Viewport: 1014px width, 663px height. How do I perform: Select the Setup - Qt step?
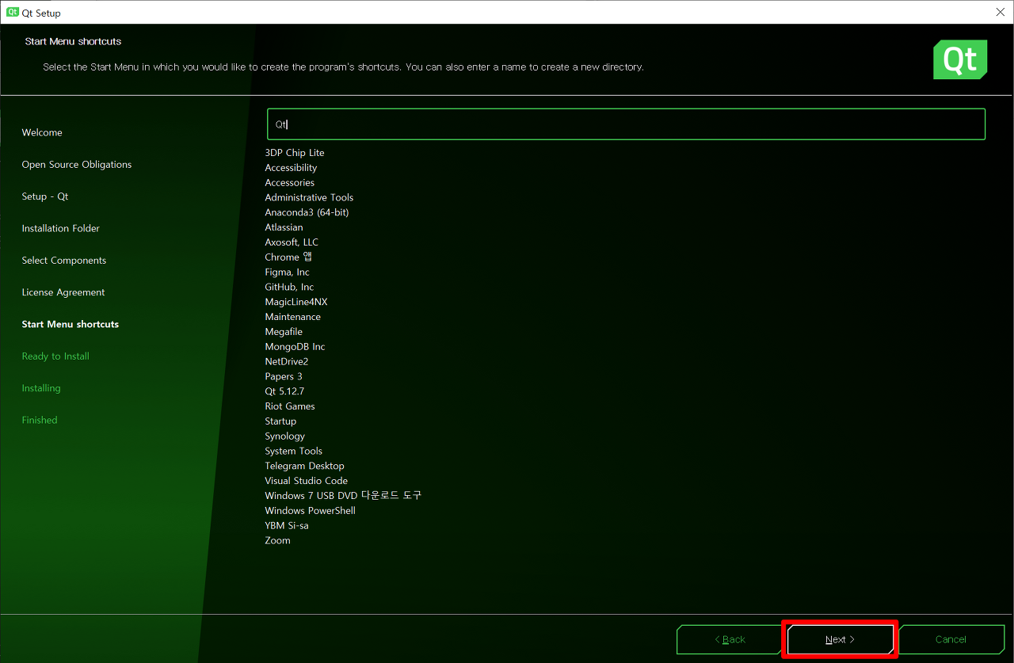pyautogui.click(x=45, y=196)
